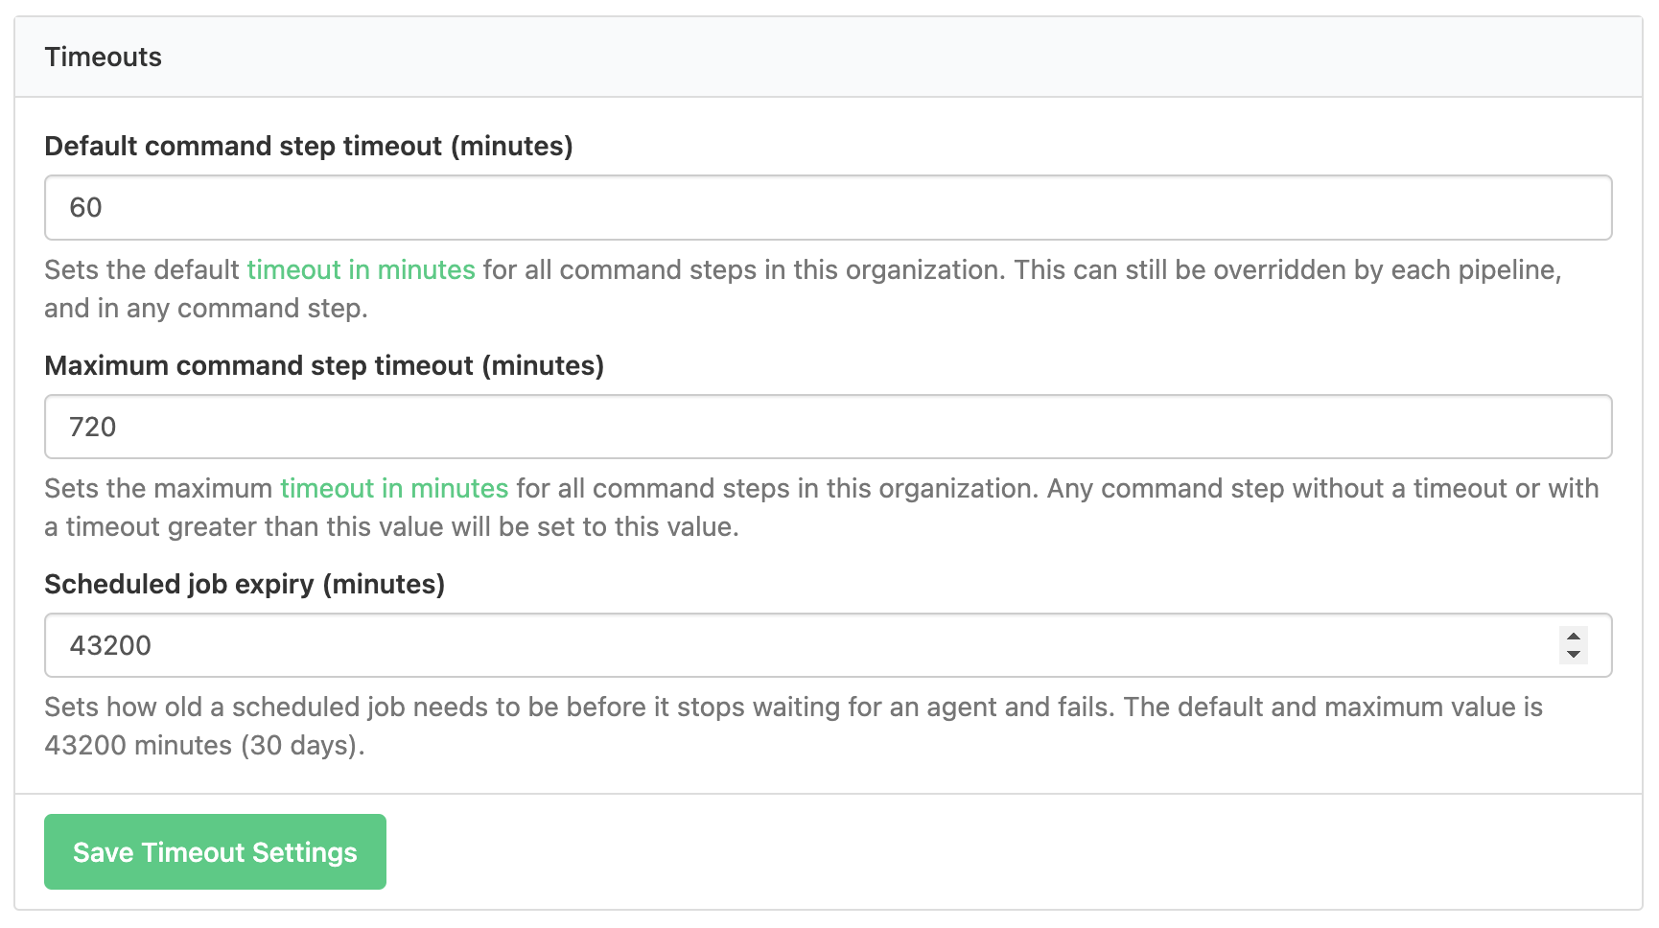Viewport: 1659px width, 928px height.
Task: Select the value 60 in the default timeout
Action: 85,208
